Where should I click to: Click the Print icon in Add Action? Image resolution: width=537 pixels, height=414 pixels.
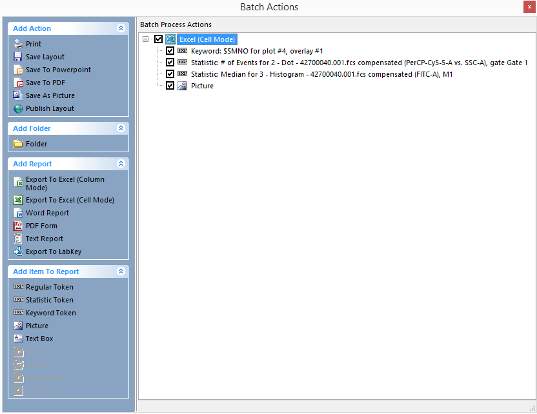[18, 44]
